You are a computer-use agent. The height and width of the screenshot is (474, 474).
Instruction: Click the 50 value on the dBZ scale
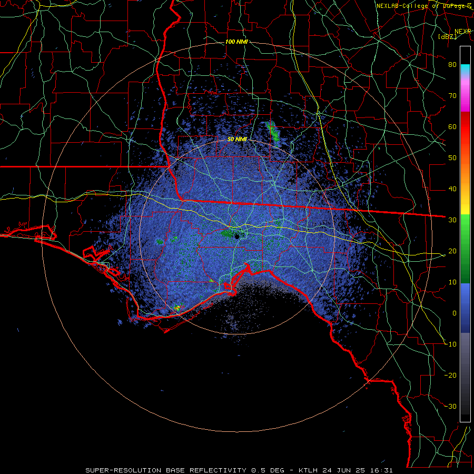(452, 158)
